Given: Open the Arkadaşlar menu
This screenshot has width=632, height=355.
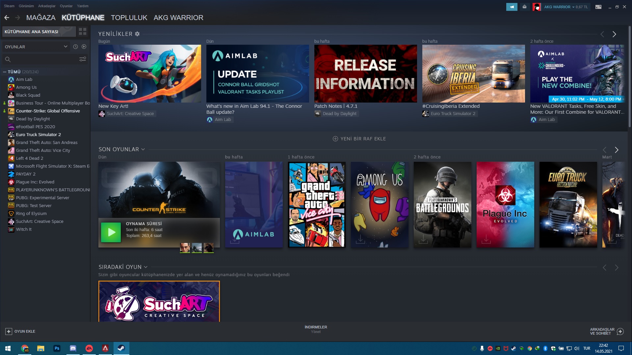Looking at the screenshot, I should (47, 6).
